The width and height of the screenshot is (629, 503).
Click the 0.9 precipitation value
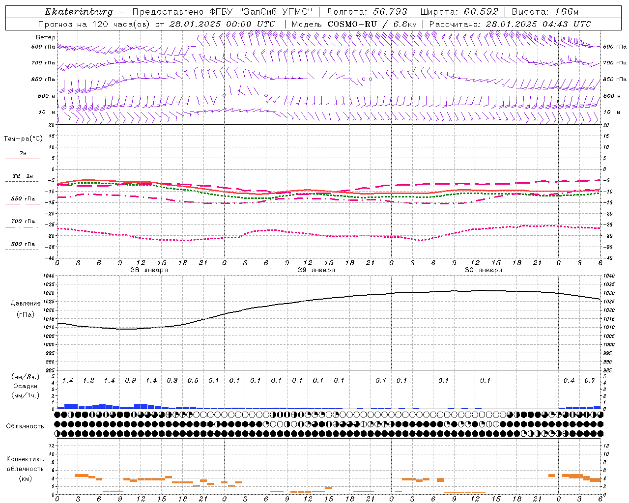tap(130, 381)
